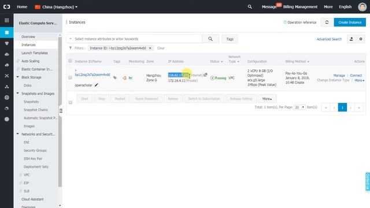Click the Contact Us side tab
This screenshot has width=370, height=208.
[368, 181]
